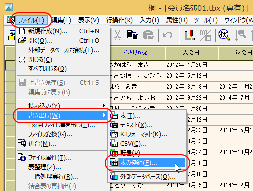Open the ツール(T) menu
The width and height of the screenshot is (253, 191).
tap(206, 20)
